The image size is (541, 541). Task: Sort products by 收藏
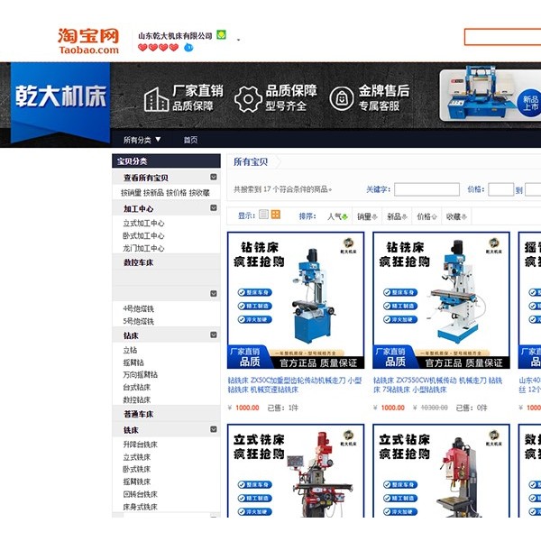coord(456,216)
